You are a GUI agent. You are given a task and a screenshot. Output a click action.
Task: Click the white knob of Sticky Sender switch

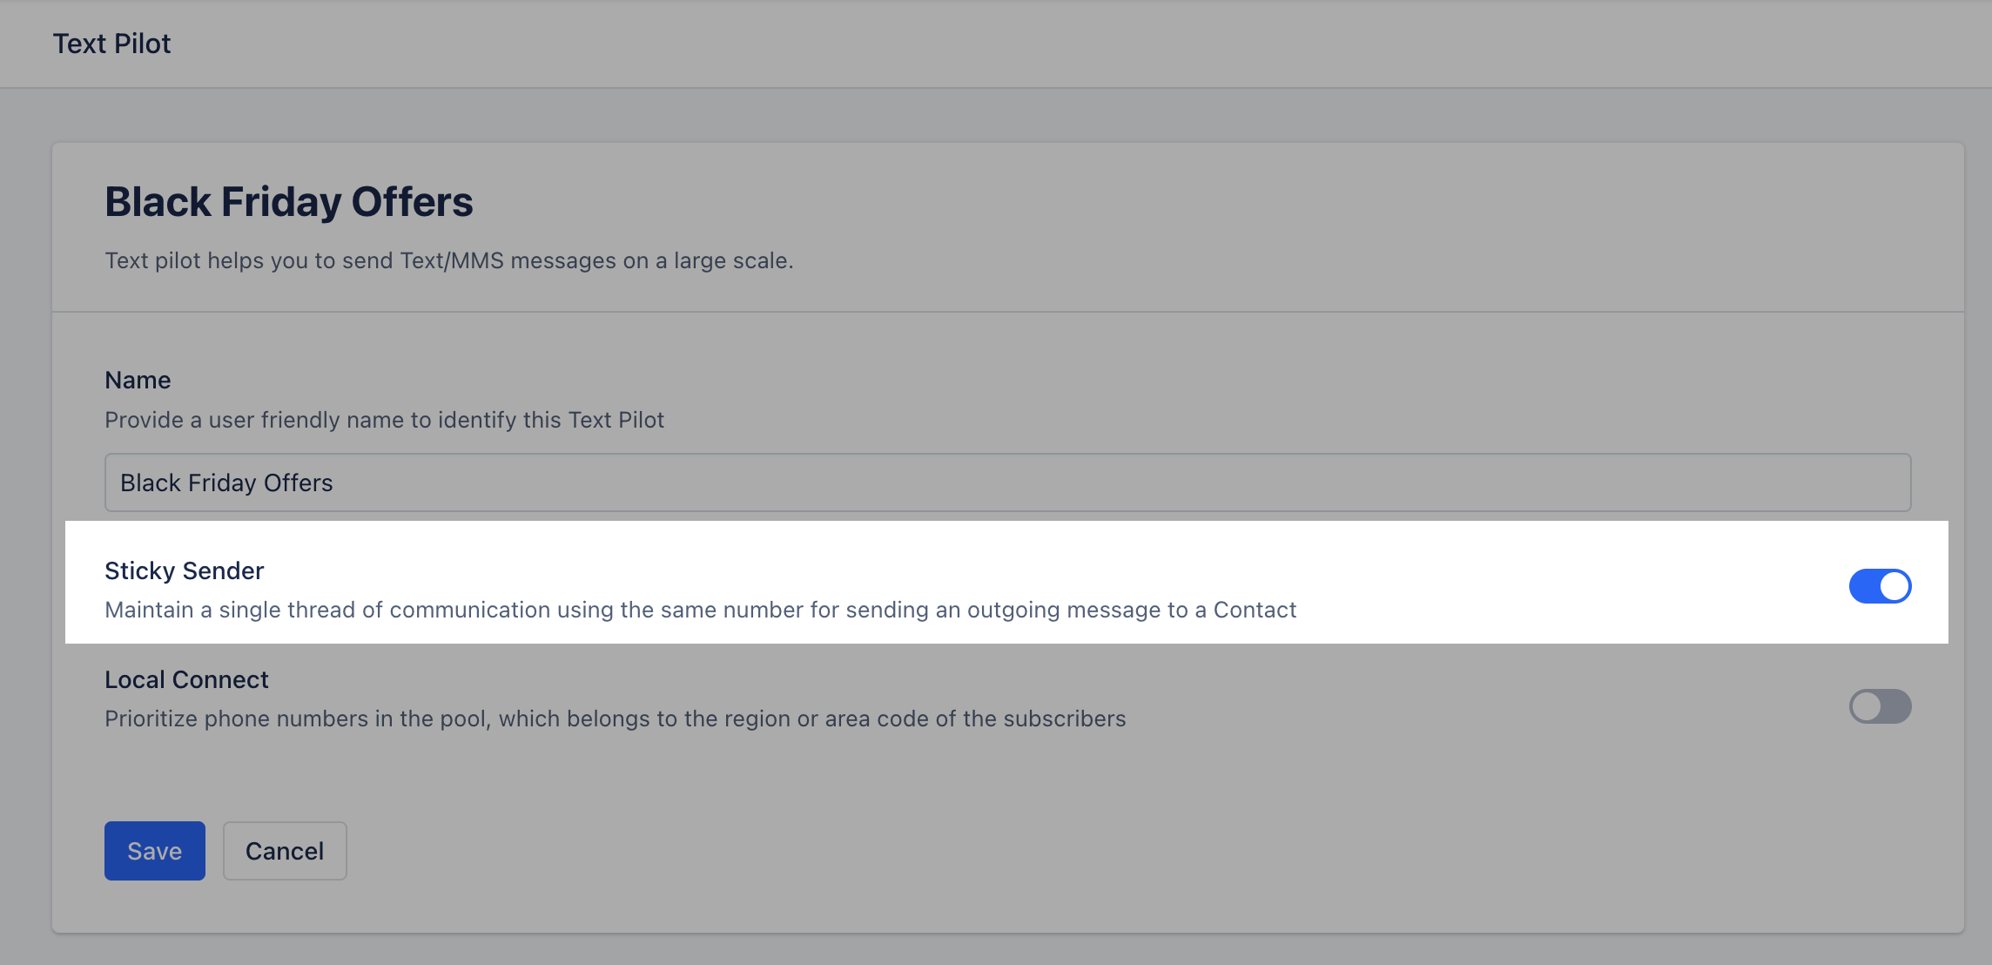(x=1894, y=586)
